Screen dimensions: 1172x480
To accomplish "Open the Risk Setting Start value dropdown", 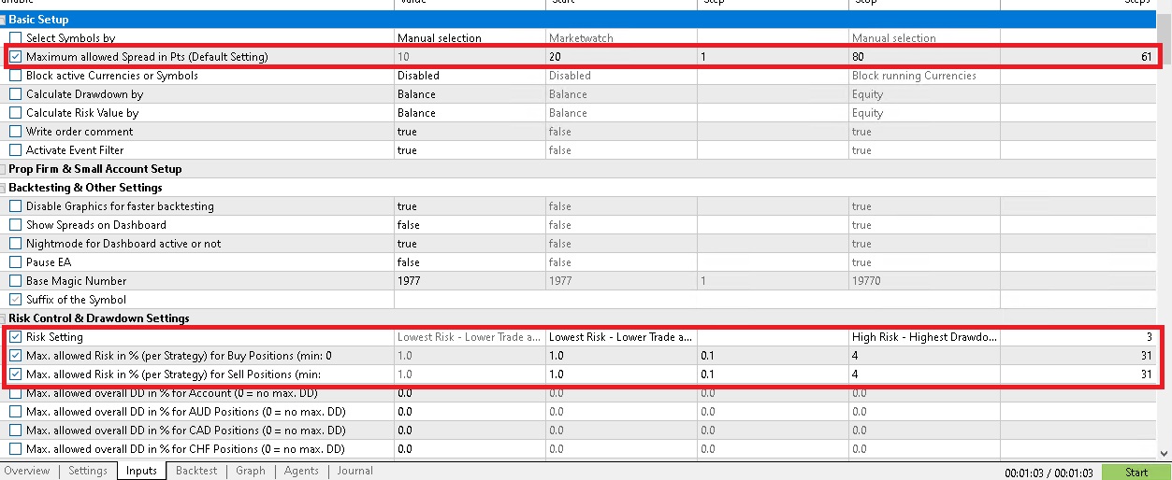I will [620, 337].
